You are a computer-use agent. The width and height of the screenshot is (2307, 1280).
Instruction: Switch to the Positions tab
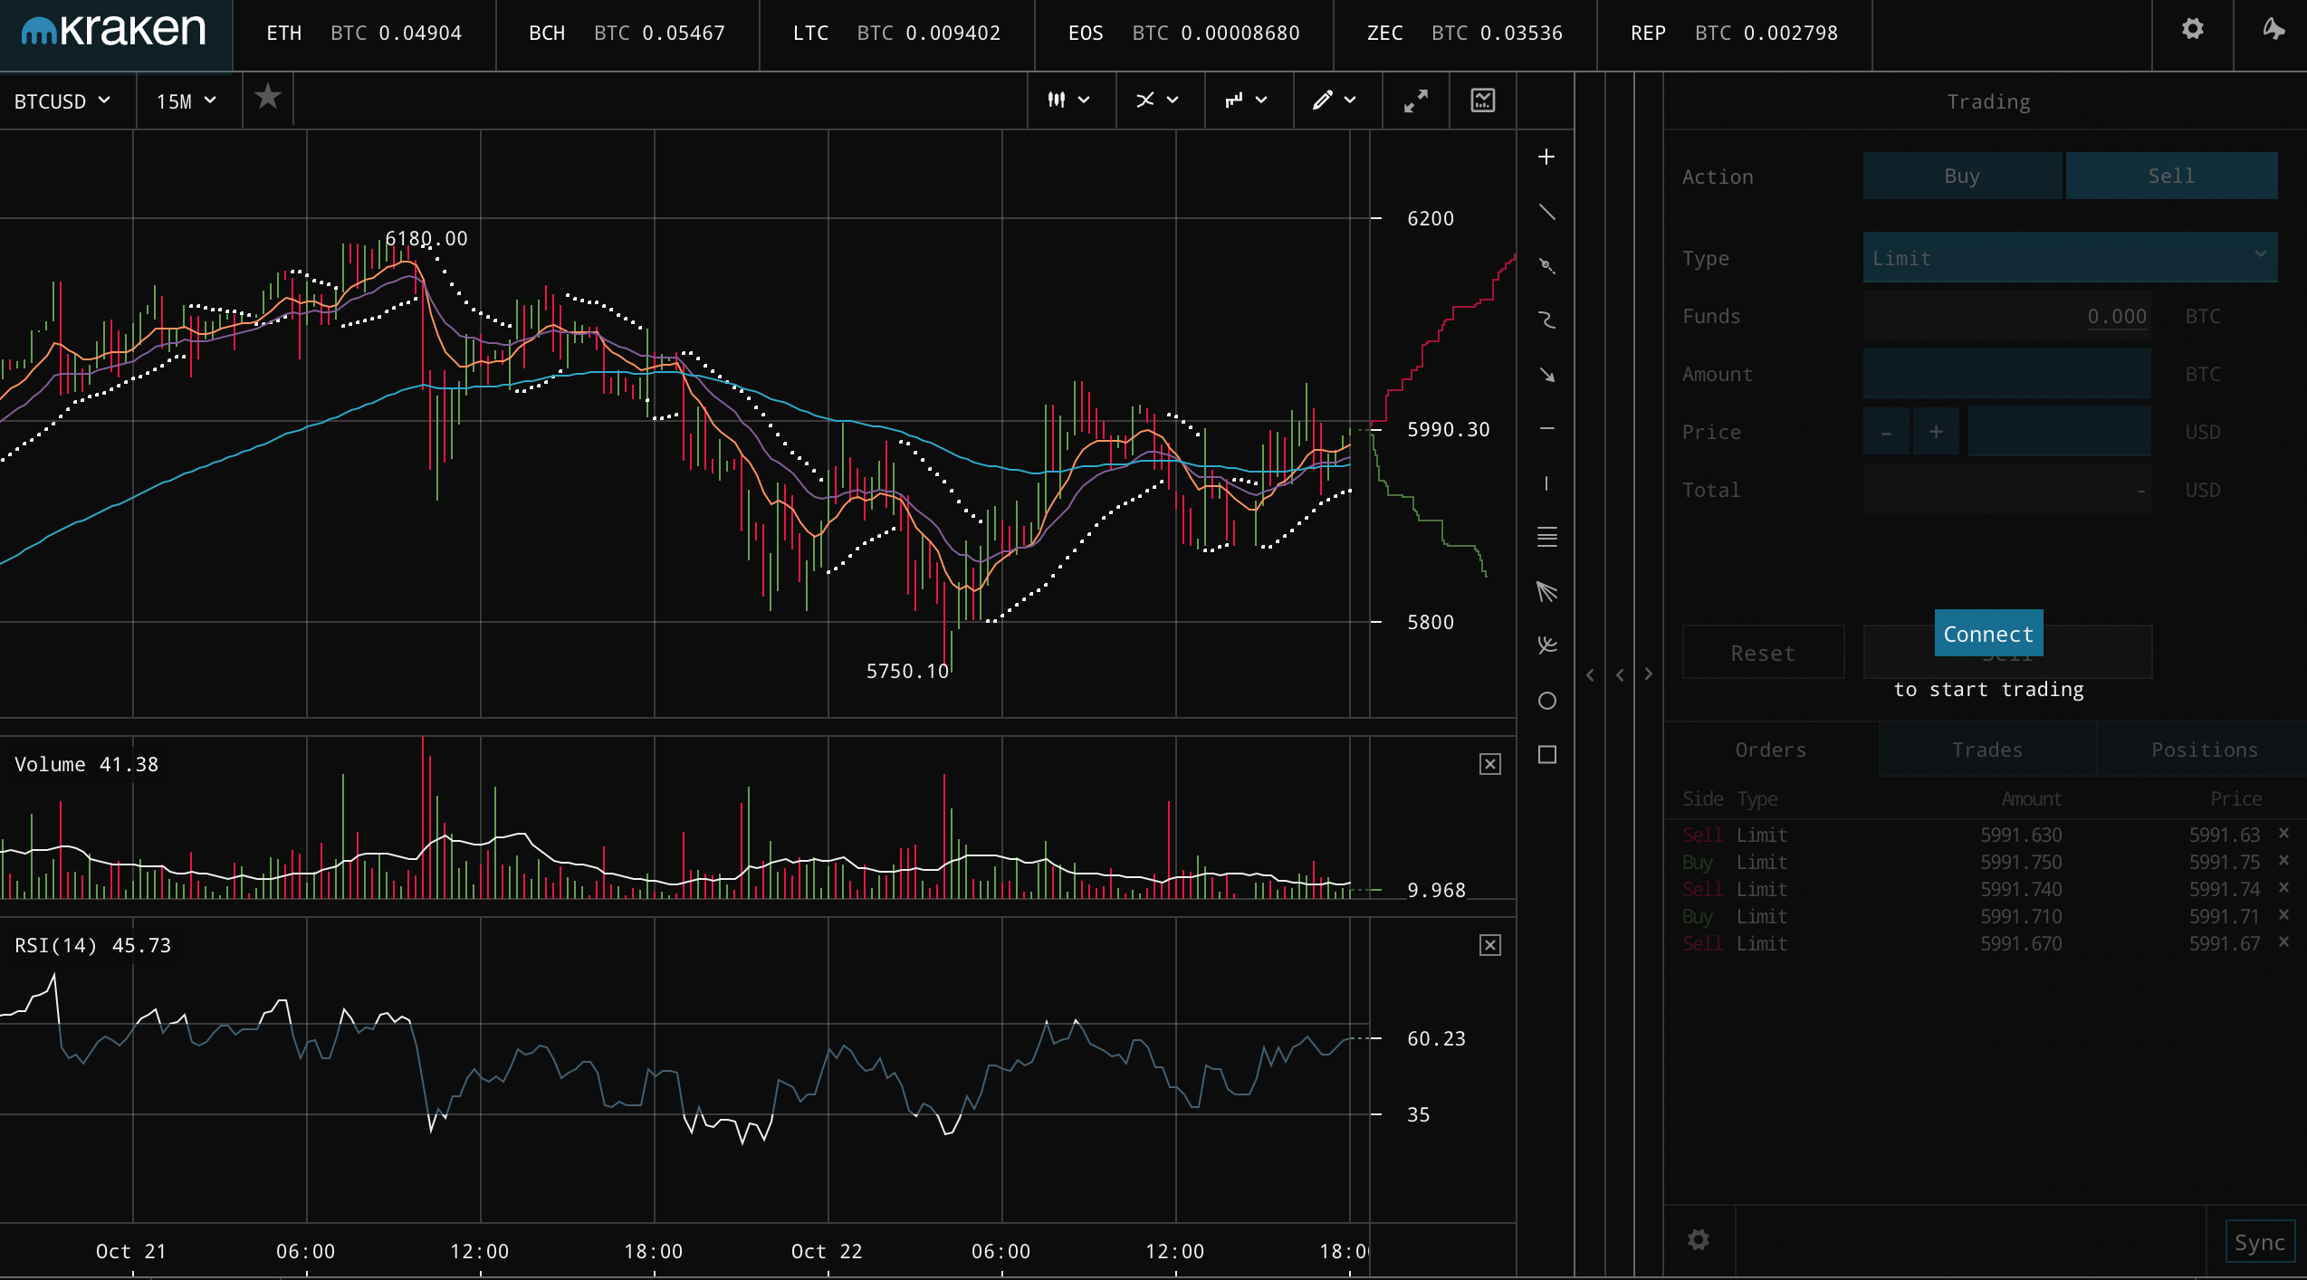[2204, 750]
